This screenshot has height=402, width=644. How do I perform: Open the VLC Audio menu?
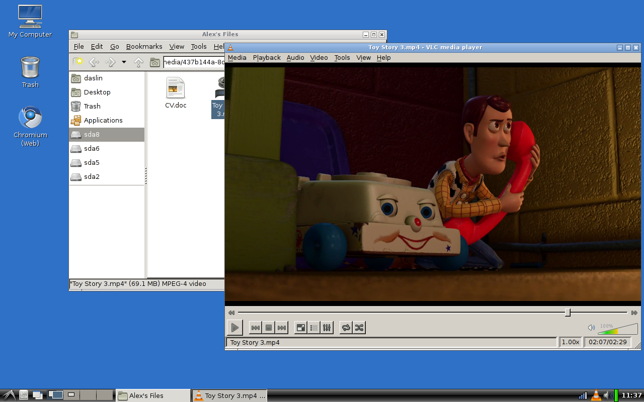[x=295, y=57]
